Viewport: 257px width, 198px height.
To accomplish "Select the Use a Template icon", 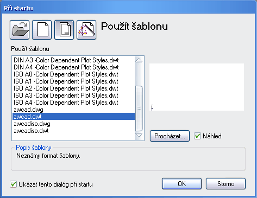I will tap(64, 30).
